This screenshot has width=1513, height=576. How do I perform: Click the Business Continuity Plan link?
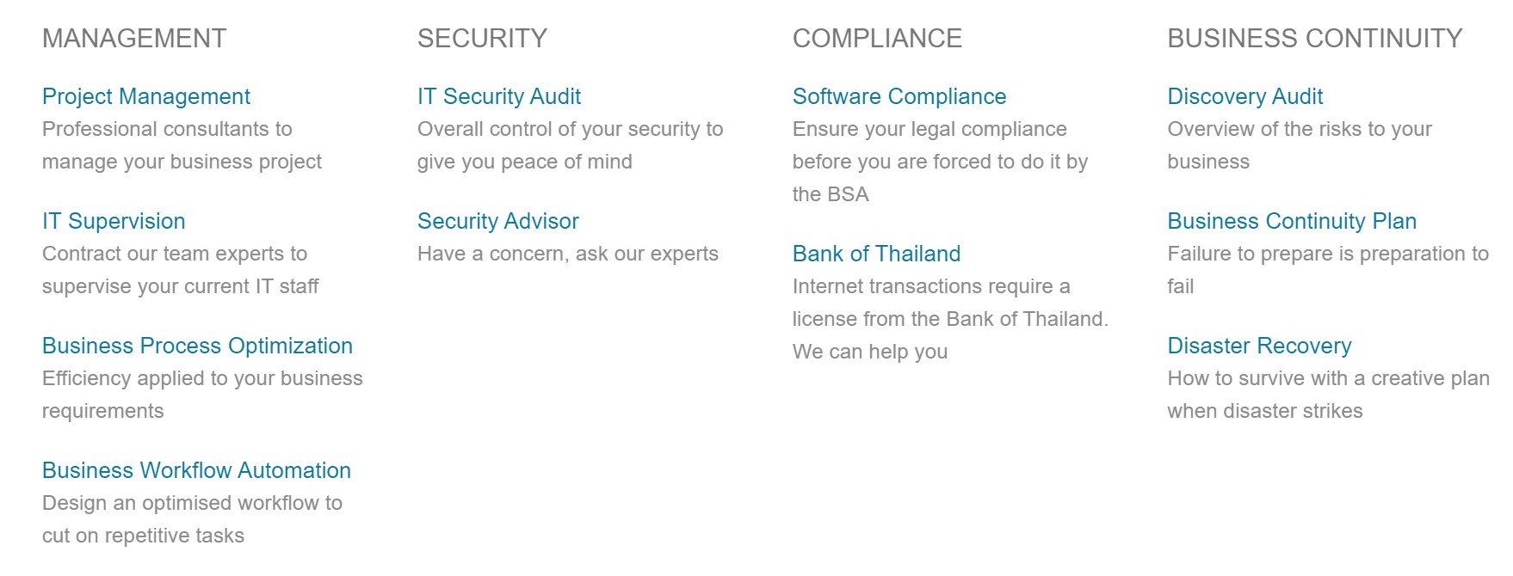coord(1292,221)
